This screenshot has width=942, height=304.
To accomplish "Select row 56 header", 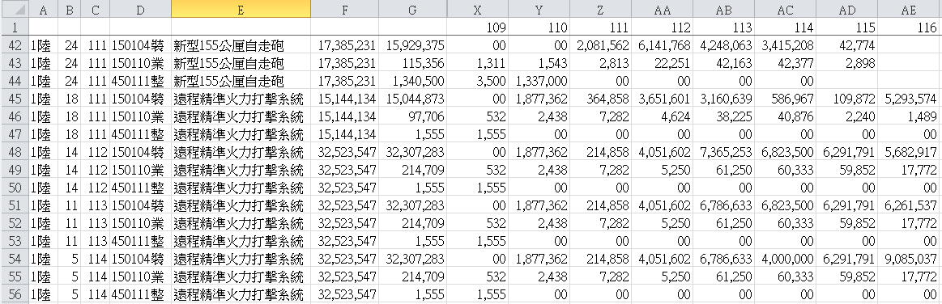I will click(x=14, y=294).
